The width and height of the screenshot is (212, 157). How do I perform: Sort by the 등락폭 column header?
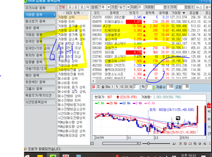pos(150,13)
